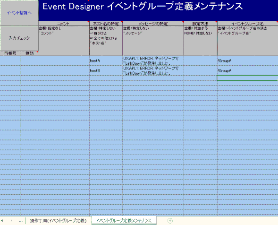Viewport: 278px width, 225px height.
Task: Select the イベントグループ定義メンテナンス sheet tab
Action: click(x=124, y=221)
